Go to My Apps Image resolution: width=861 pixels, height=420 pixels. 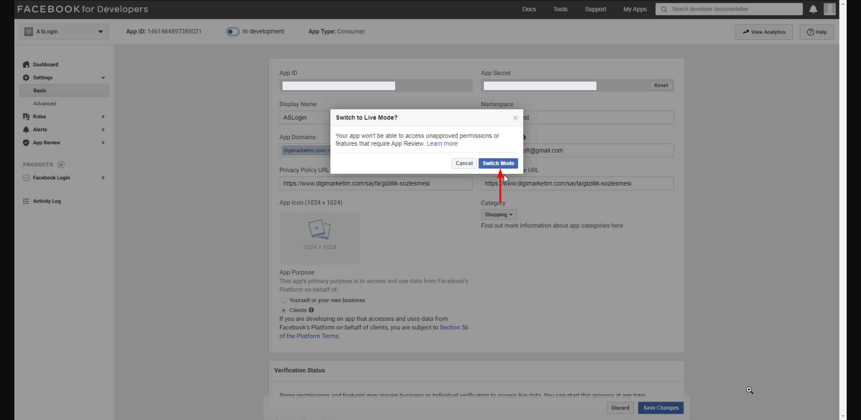635,9
